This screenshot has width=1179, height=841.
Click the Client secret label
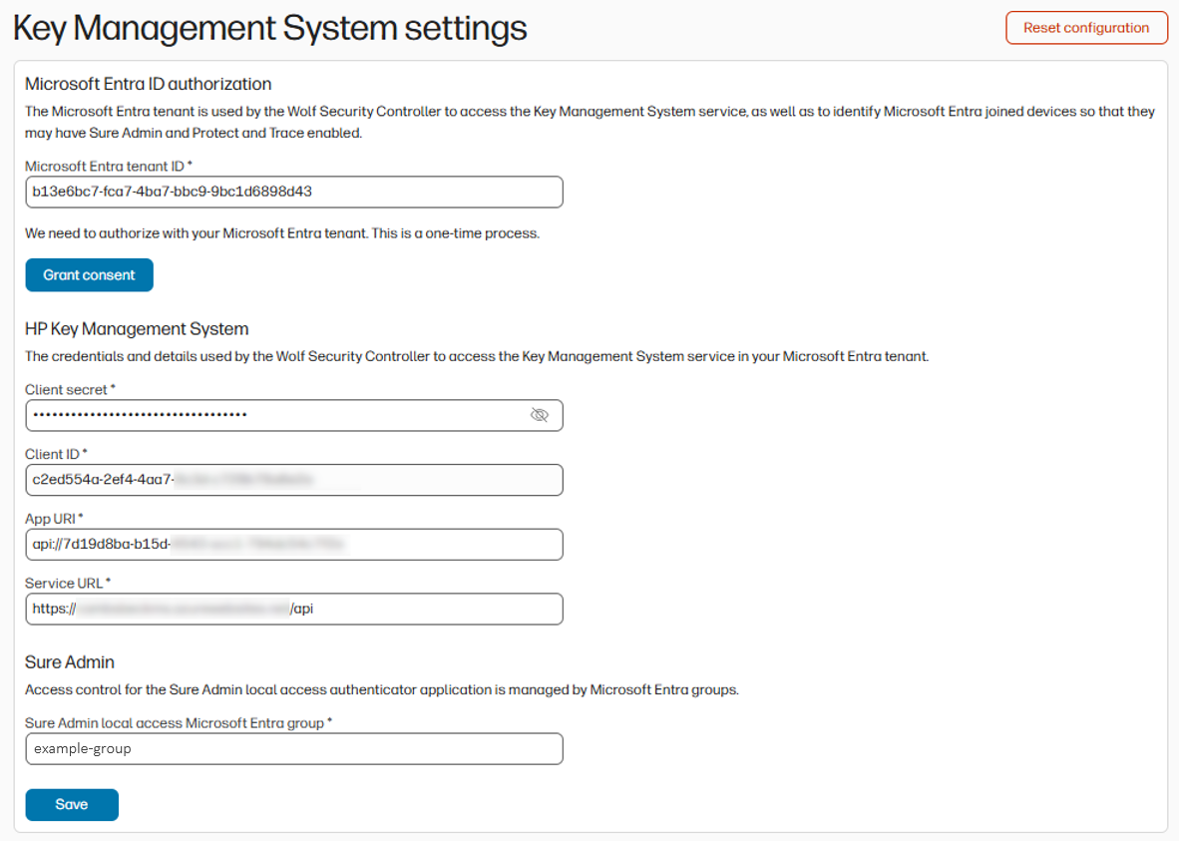[x=70, y=390]
